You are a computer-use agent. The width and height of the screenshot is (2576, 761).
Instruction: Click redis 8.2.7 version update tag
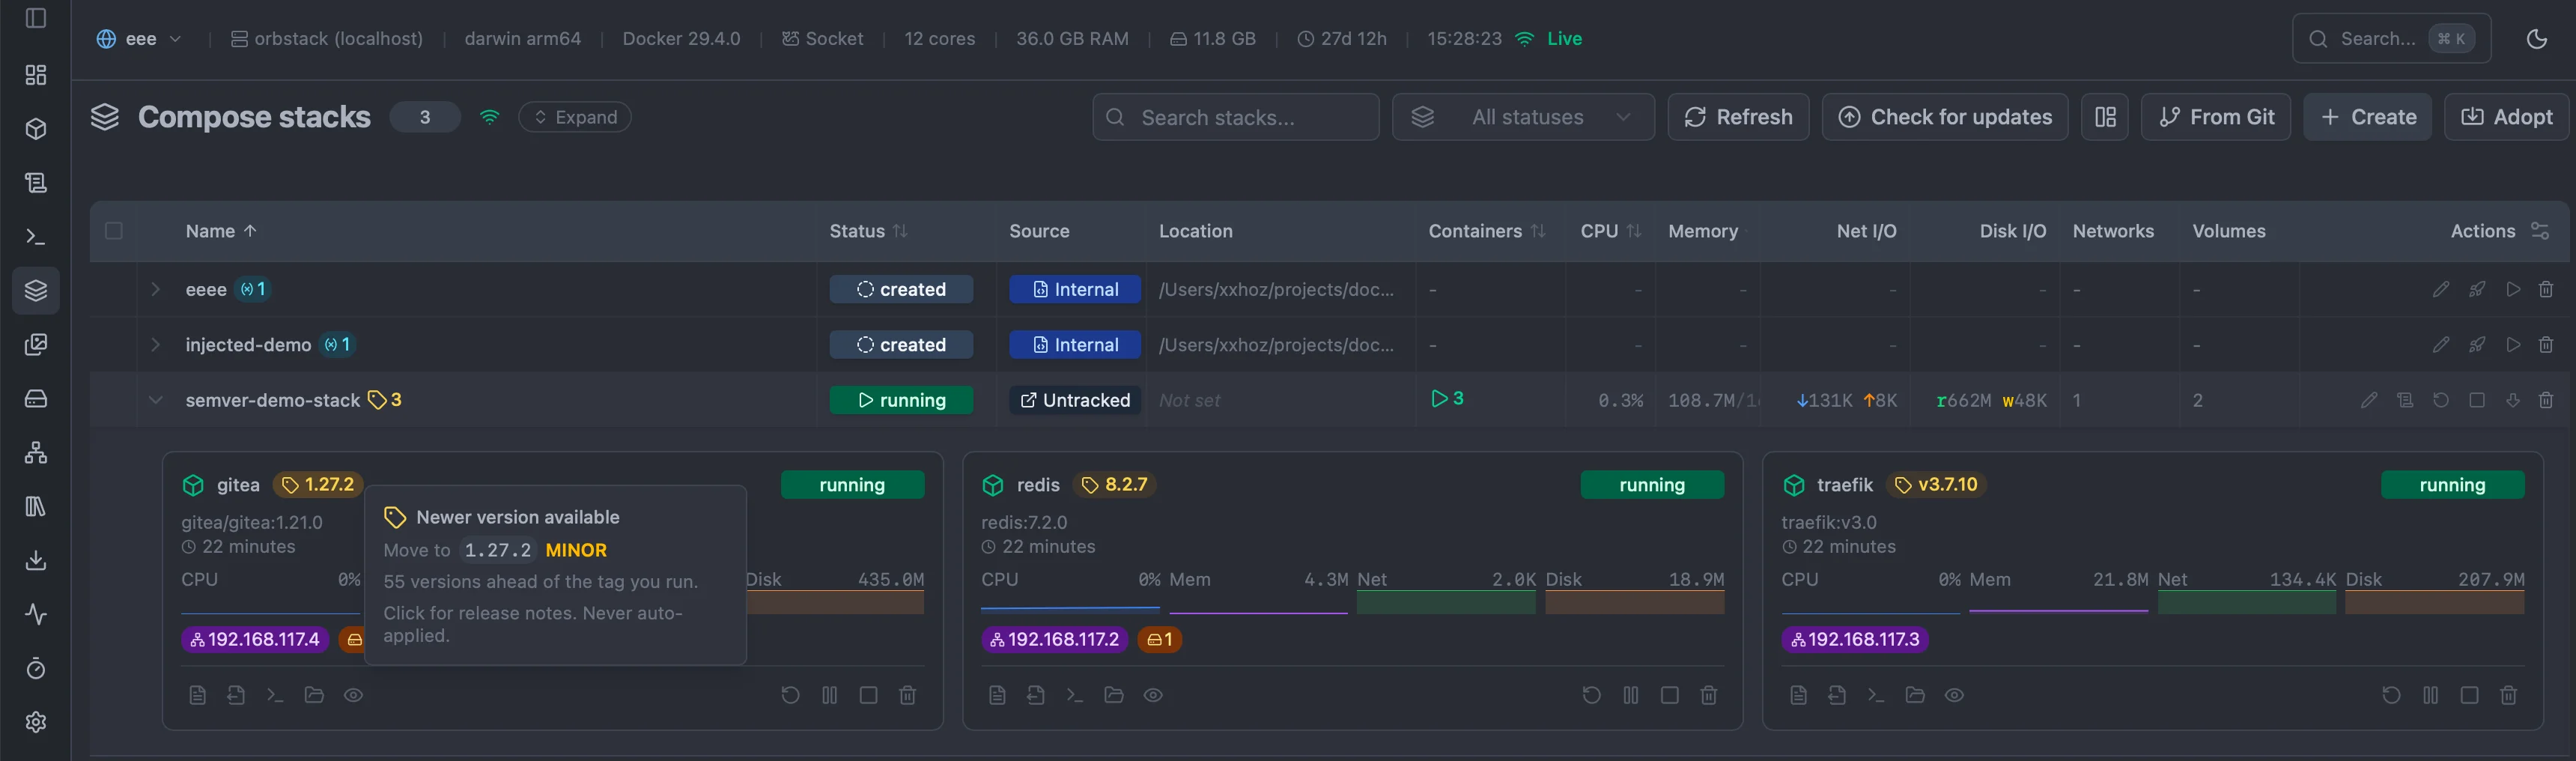[x=1115, y=485]
